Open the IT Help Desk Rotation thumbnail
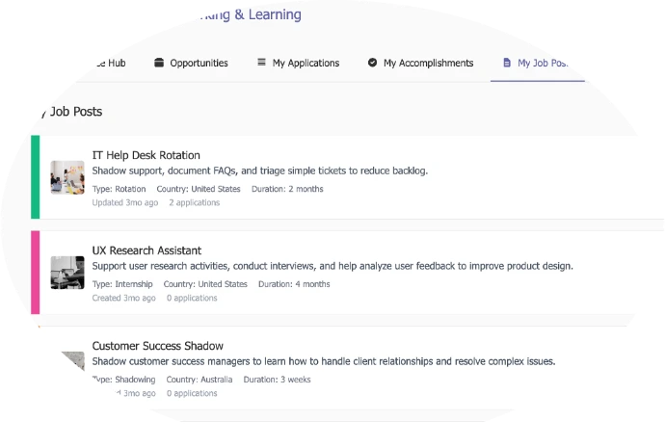This screenshot has height=447, width=665. point(67,177)
